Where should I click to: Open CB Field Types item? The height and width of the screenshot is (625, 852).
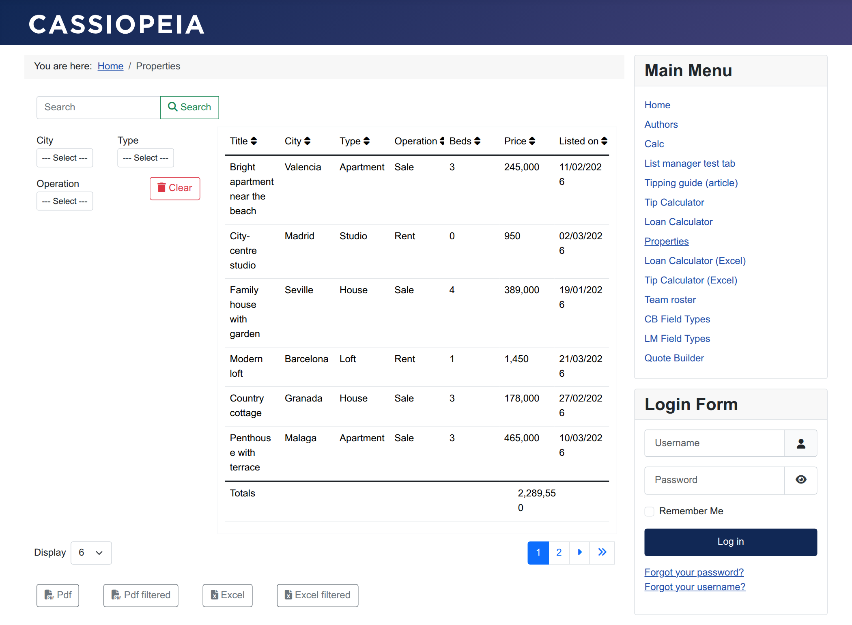coord(677,319)
